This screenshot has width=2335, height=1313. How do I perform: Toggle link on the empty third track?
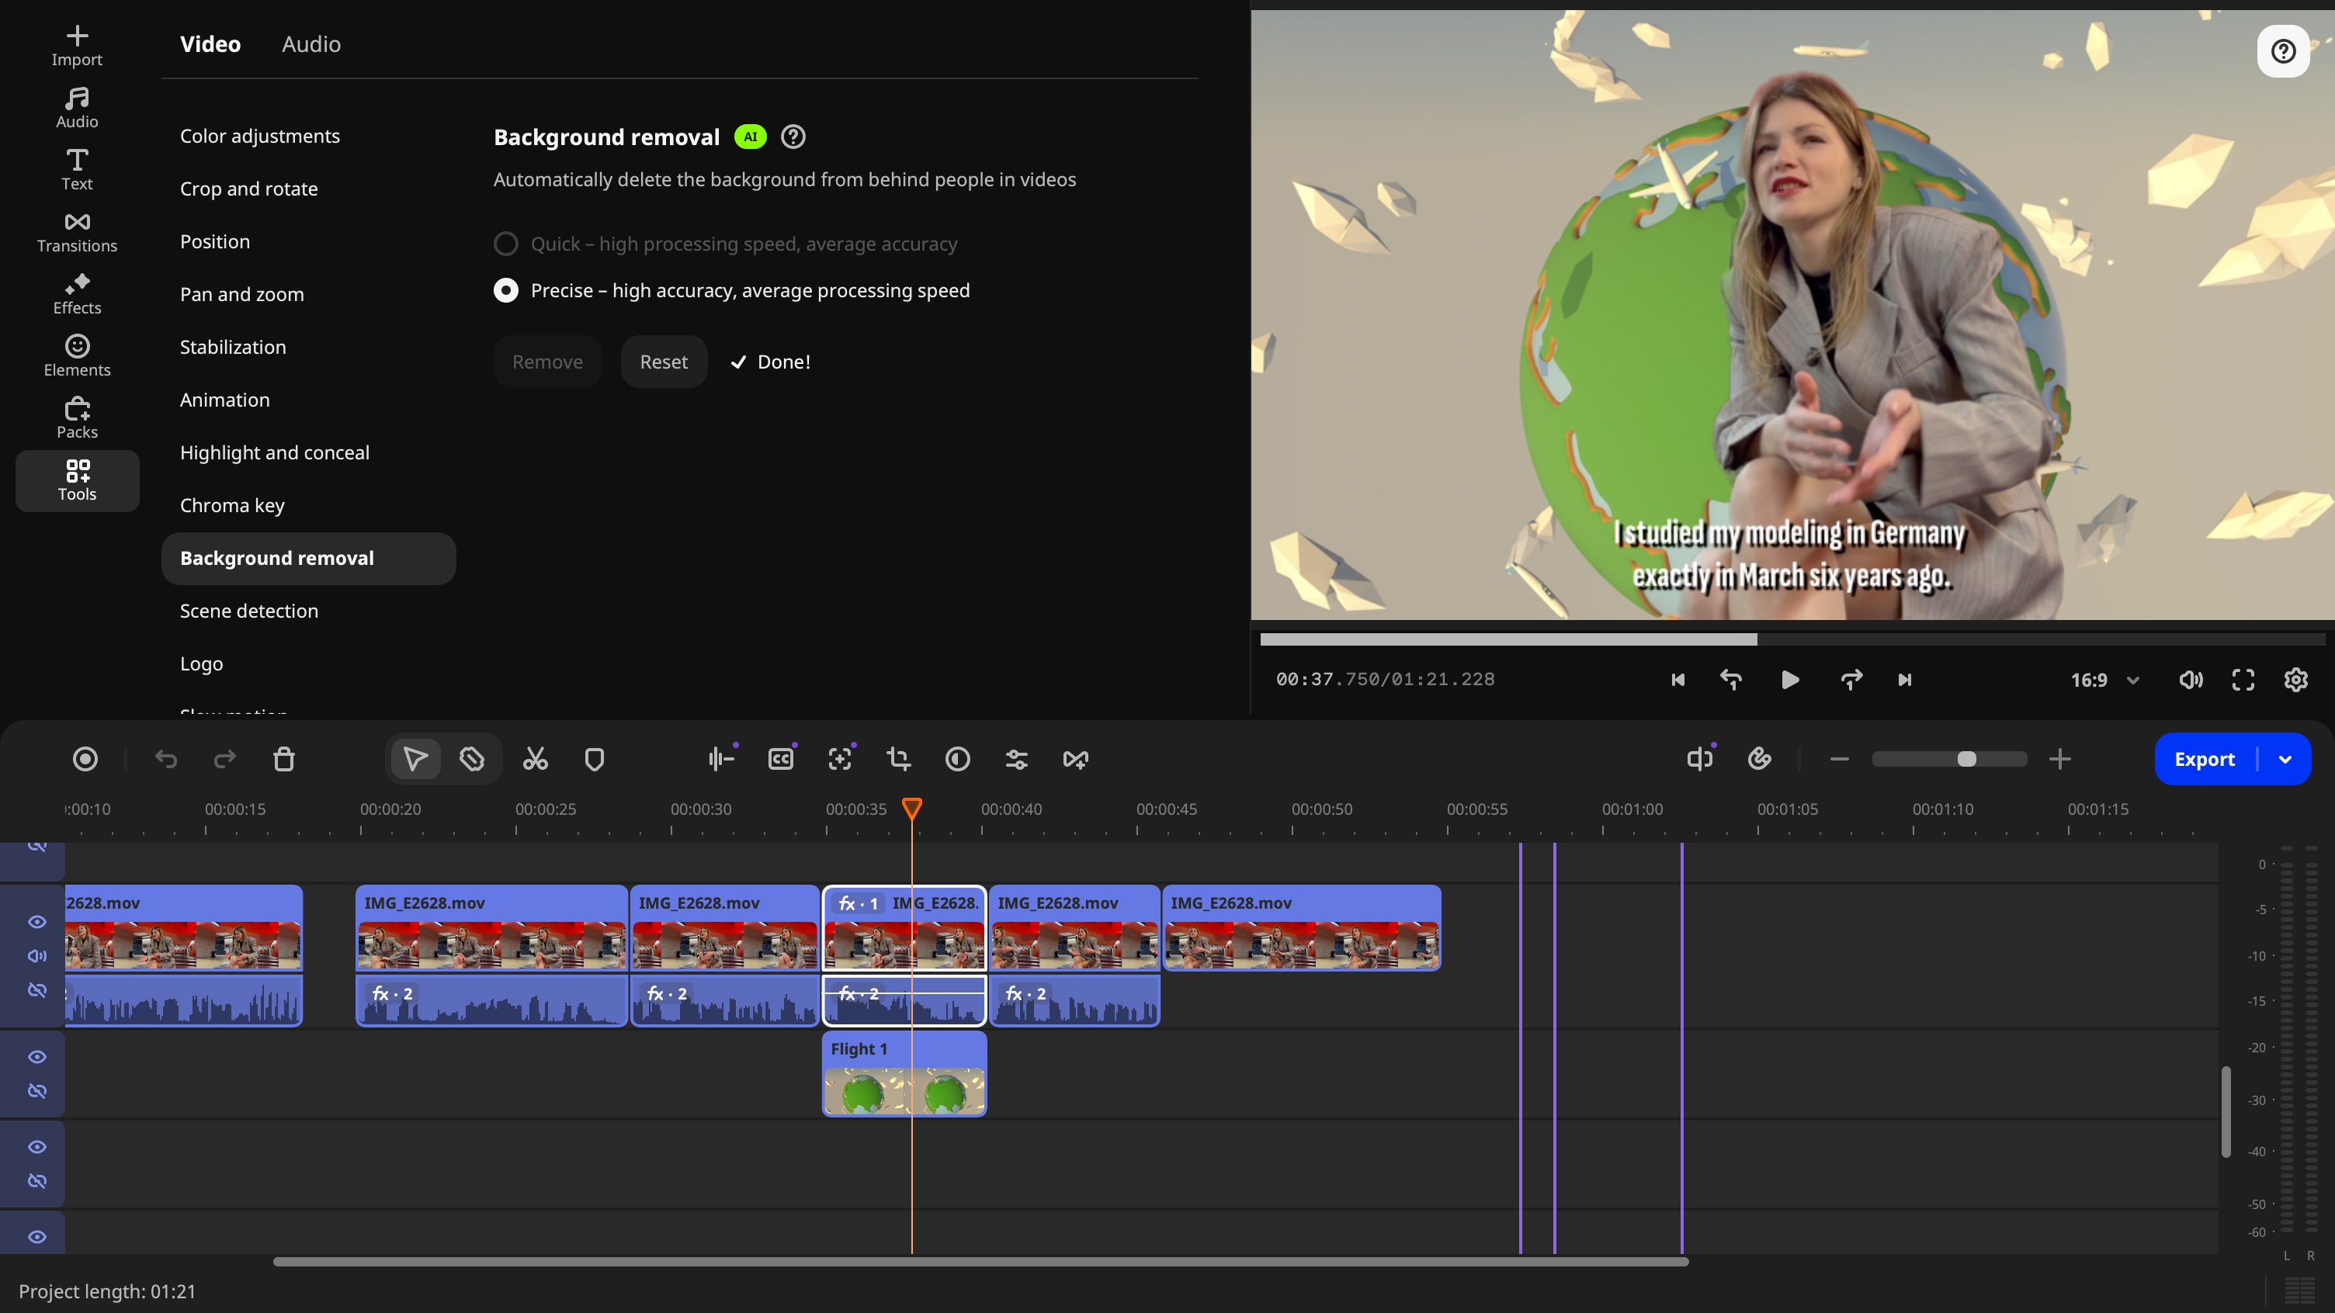(37, 1181)
